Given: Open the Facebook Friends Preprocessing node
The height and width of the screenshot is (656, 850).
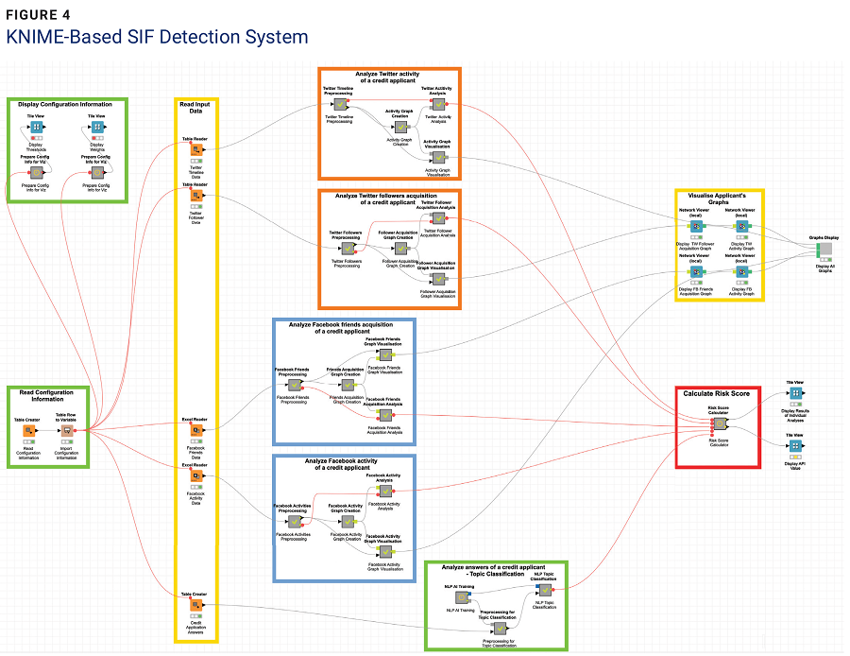Looking at the screenshot, I should pyautogui.click(x=295, y=385).
